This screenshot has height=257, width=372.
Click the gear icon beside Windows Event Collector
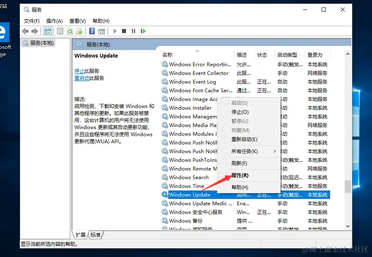click(165, 73)
